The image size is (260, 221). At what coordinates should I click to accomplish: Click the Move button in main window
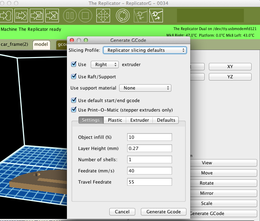(x=224, y=173)
